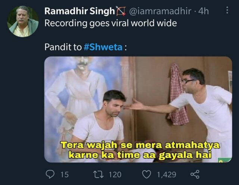Click the 15 replies count
Screen dimensions: 239x185
[65, 175]
